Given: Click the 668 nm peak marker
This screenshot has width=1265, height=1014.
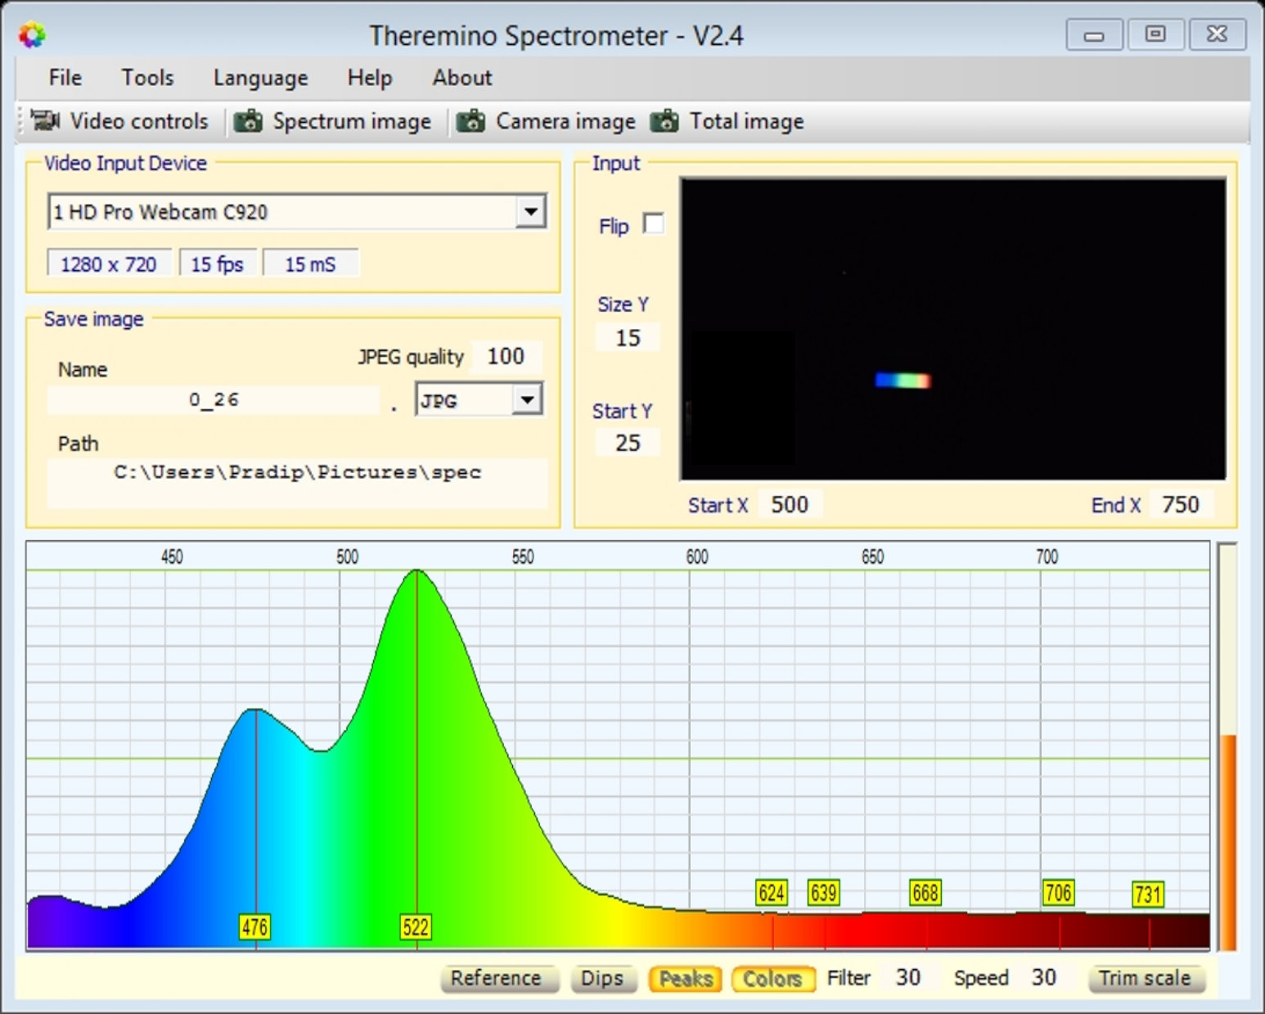Looking at the screenshot, I should pos(925,892).
